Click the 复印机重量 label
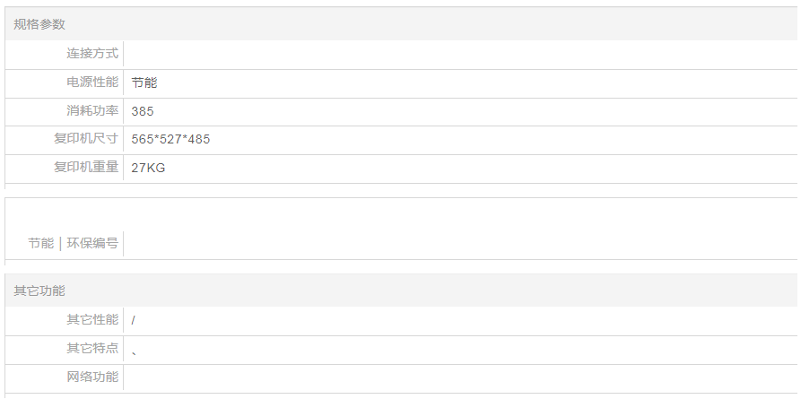The image size is (801, 399). [86, 168]
